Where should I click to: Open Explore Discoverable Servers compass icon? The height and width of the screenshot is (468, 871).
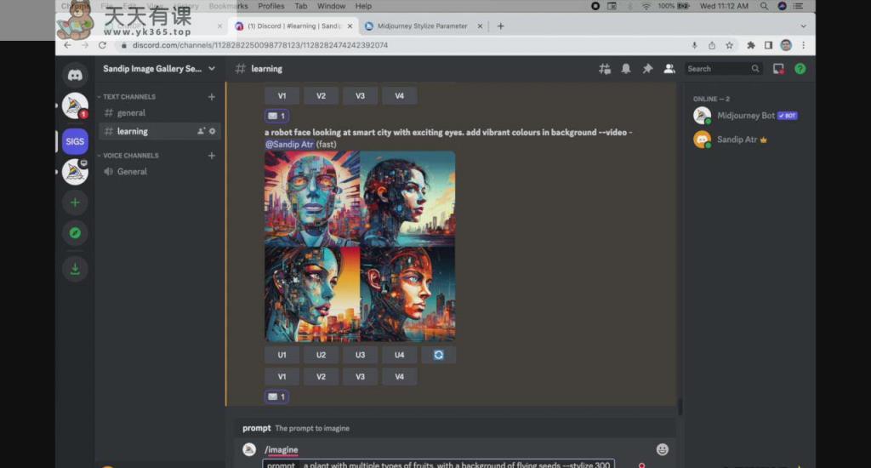pos(75,233)
